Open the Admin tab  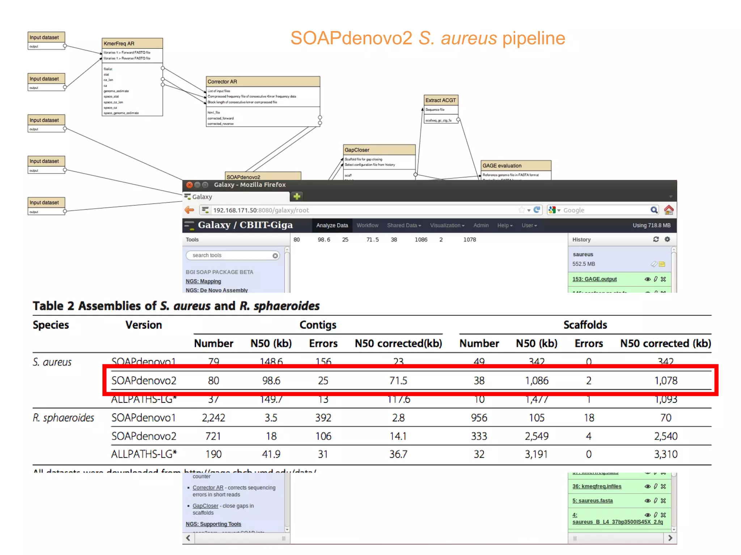point(481,225)
